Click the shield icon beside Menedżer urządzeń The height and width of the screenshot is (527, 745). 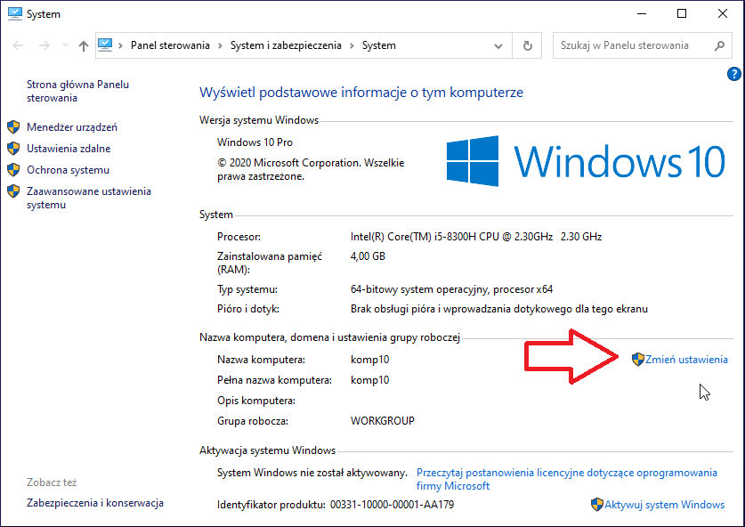pos(13,127)
